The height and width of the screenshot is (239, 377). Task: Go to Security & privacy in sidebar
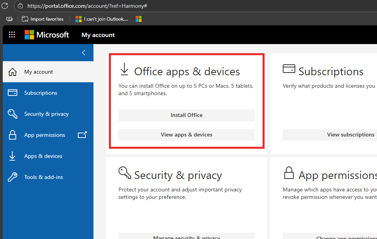(x=48, y=114)
